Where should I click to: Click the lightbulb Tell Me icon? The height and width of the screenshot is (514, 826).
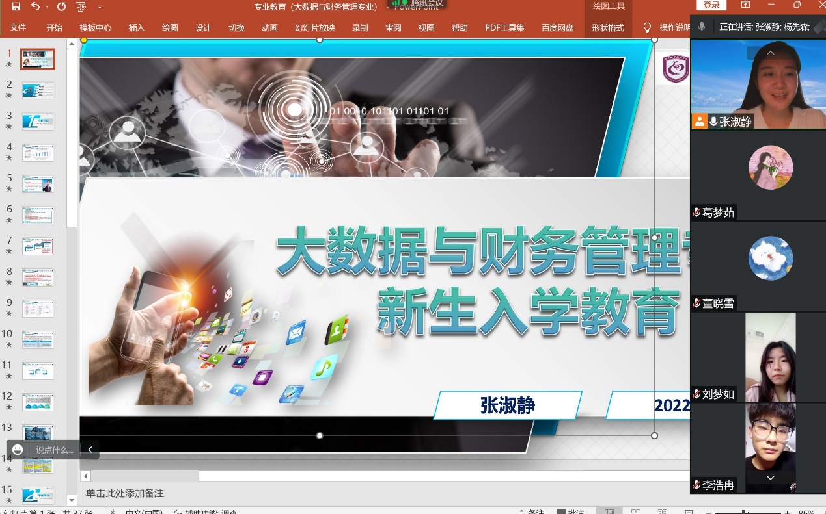(647, 28)
